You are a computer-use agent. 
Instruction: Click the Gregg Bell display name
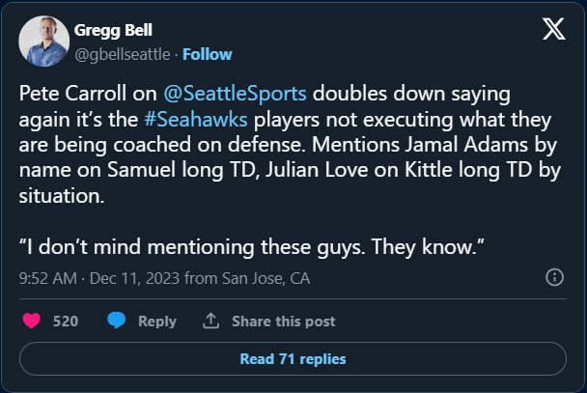(111, 31)
